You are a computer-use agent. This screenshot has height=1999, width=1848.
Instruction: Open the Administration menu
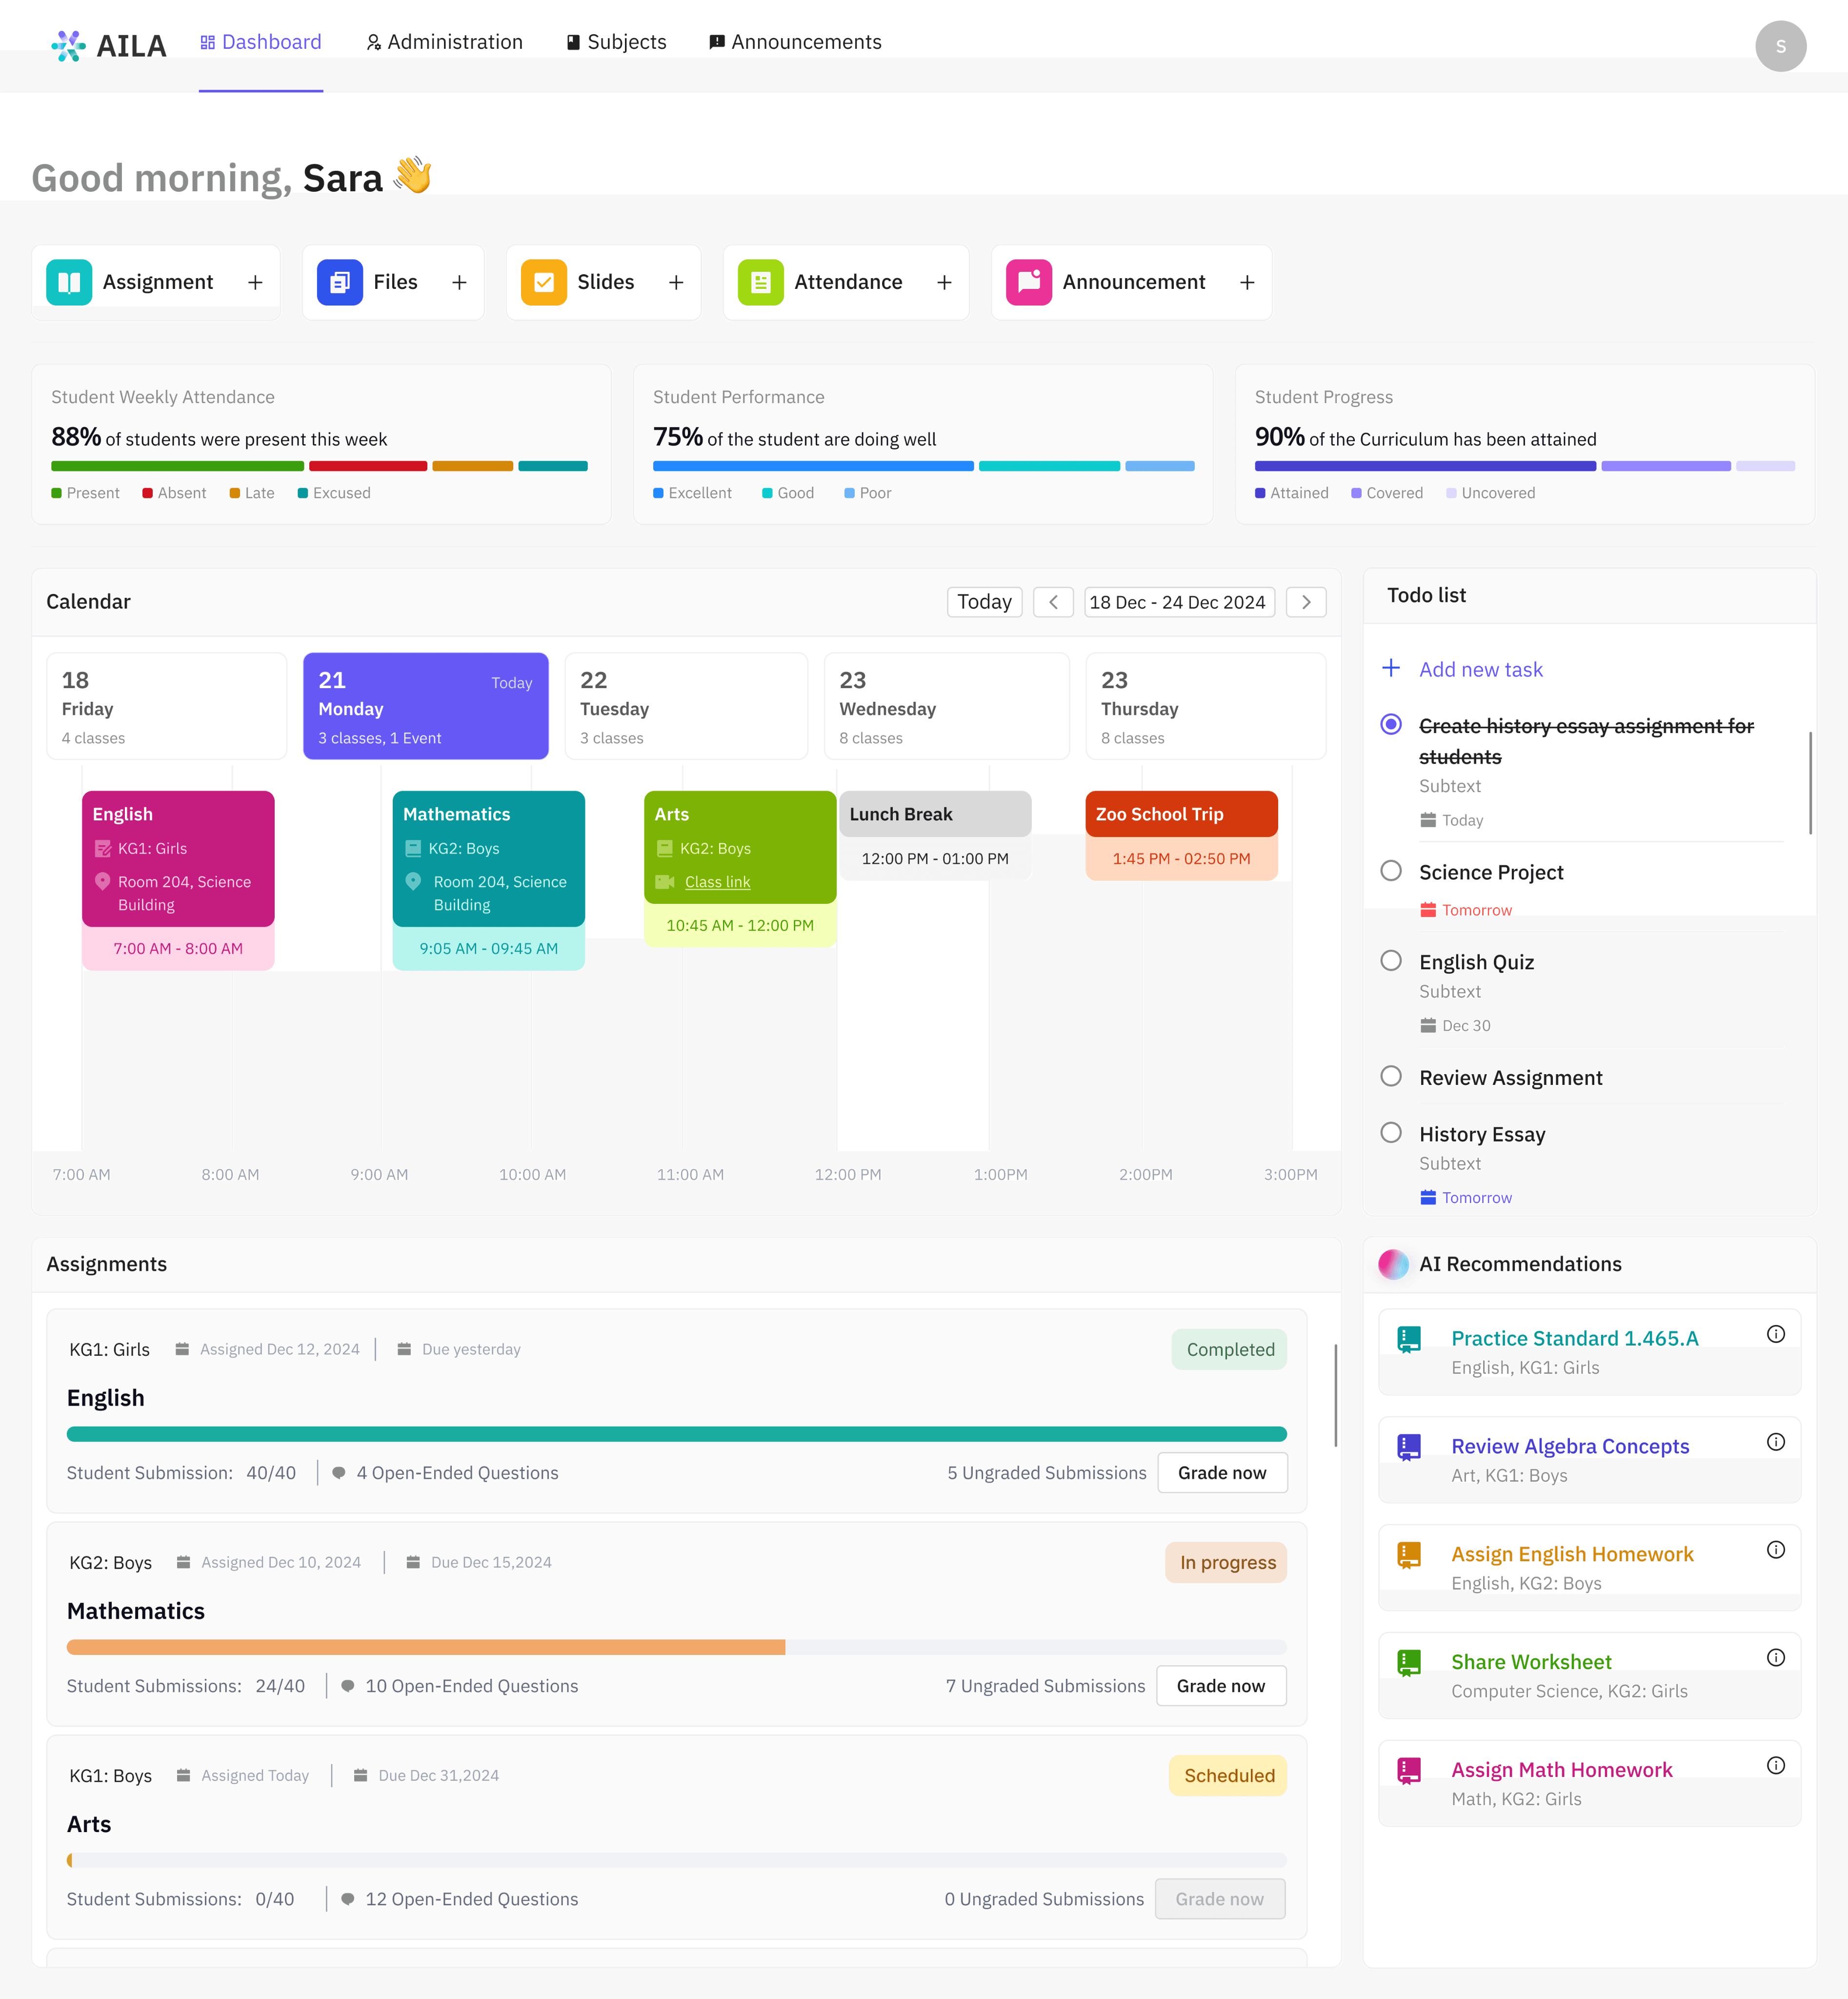(x=444, y=42)
